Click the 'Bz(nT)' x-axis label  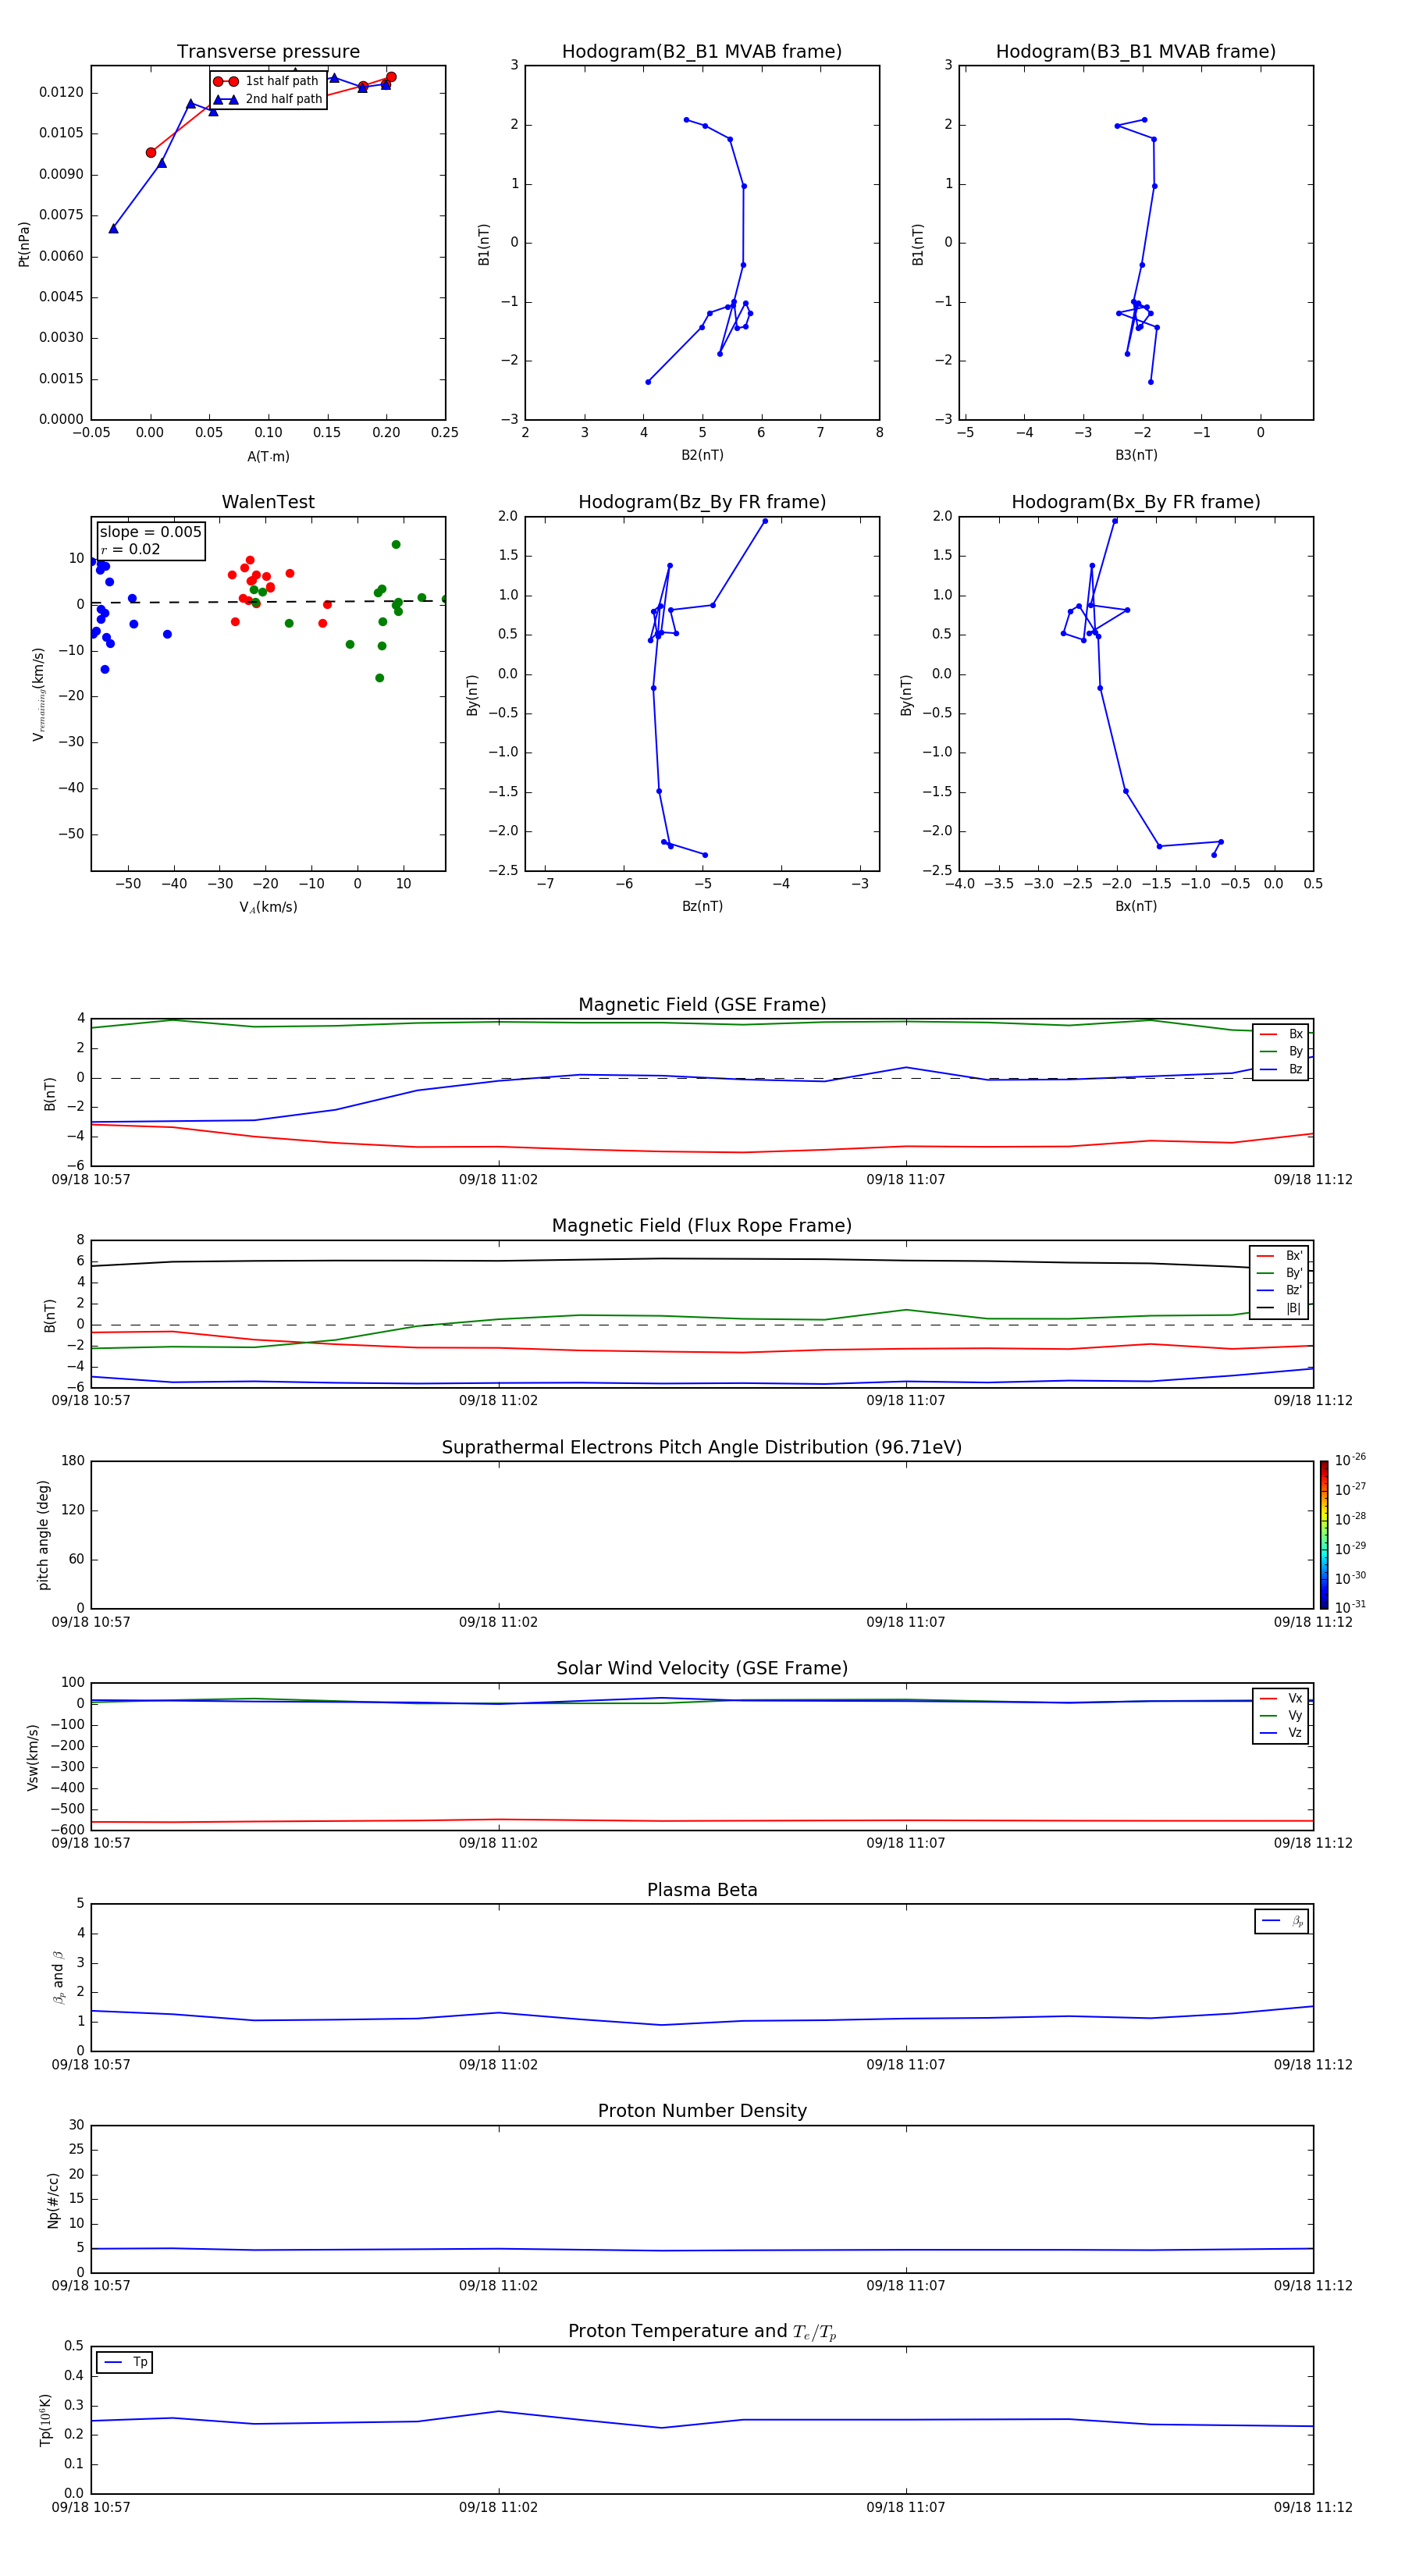[702, 907]
